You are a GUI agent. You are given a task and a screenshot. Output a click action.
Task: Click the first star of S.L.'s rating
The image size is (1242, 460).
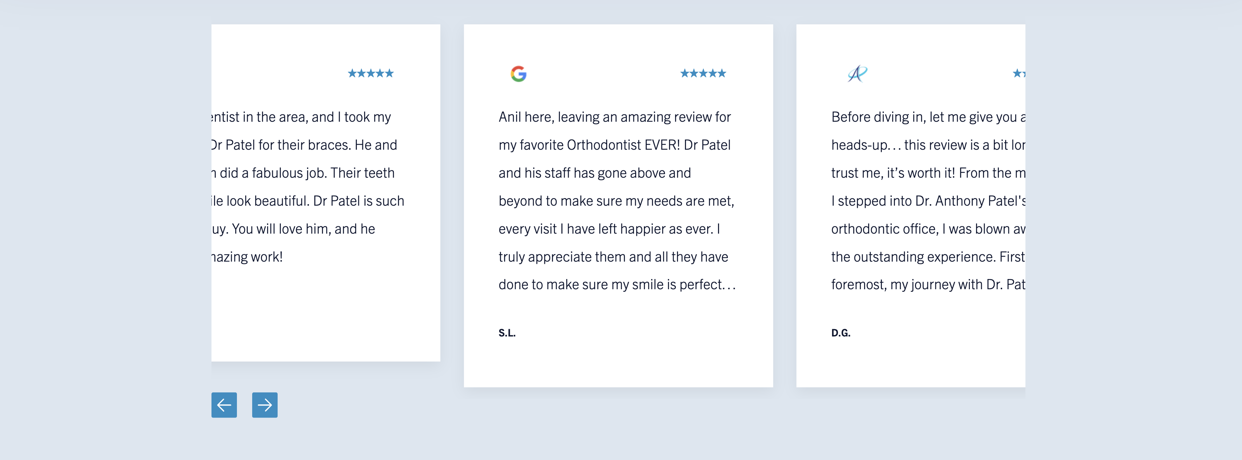click(685, 73)
